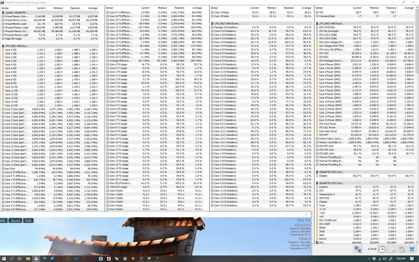This screenshot has height=262, width=419.
Task: Click the Quit button in the game overlay
Action: (x=28, y=220)
